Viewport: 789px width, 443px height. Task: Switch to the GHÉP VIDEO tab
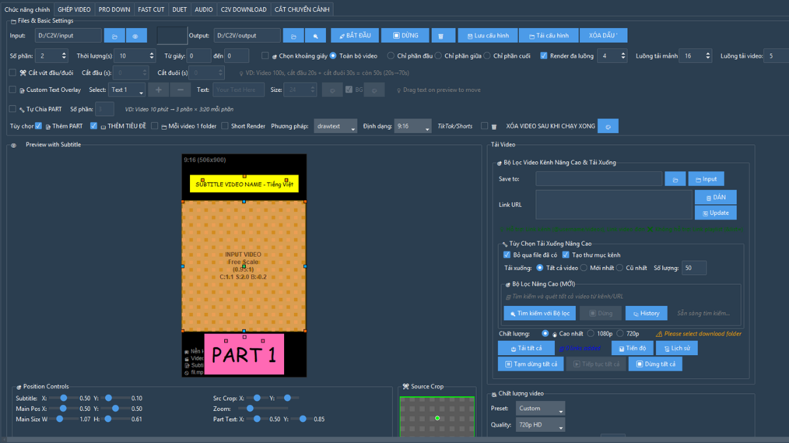coord(74,9)
